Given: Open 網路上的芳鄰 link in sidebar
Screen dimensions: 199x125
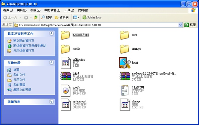Looking at the screenshot, I should [x=22, y=90].
